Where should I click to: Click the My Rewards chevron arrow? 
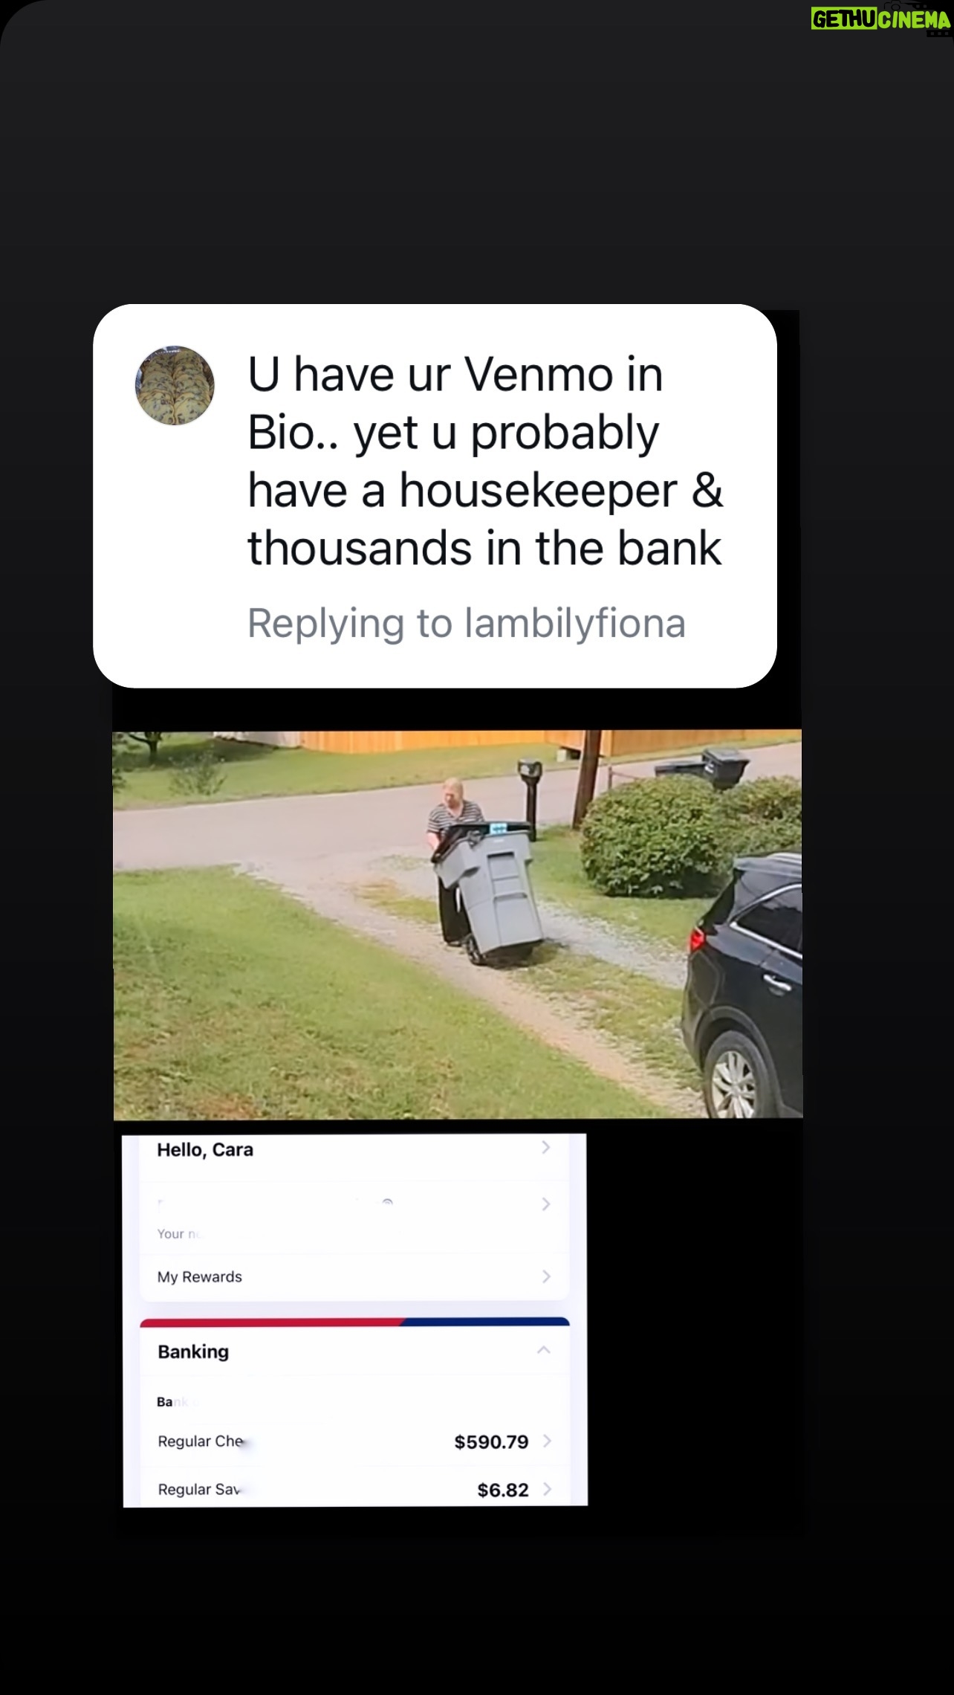pyautogui.click(x=546, y=1276)
